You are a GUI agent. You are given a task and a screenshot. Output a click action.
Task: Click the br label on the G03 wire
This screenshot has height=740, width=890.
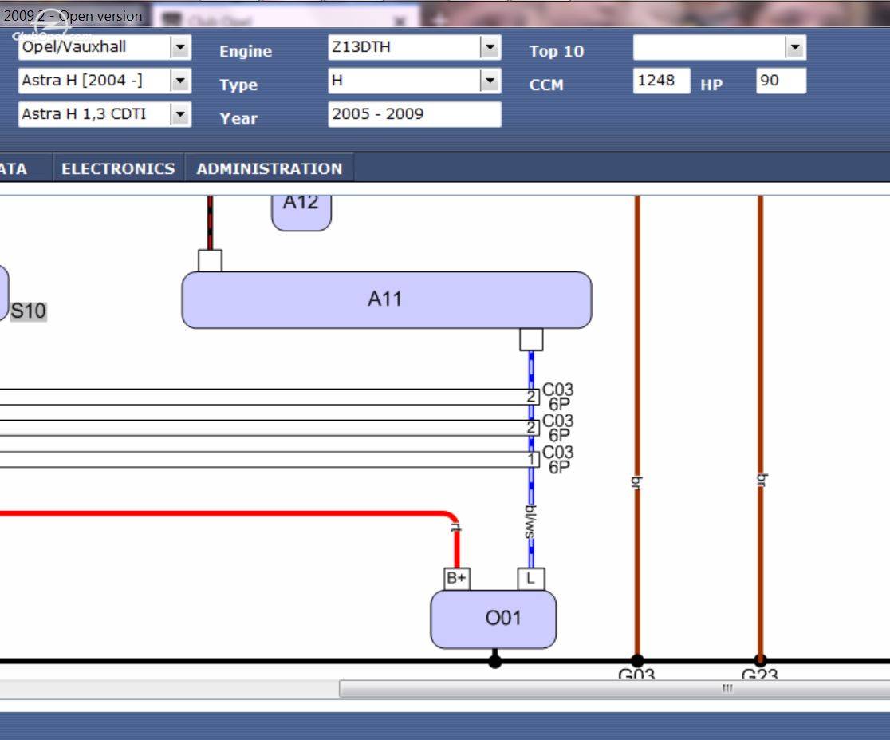637,482
